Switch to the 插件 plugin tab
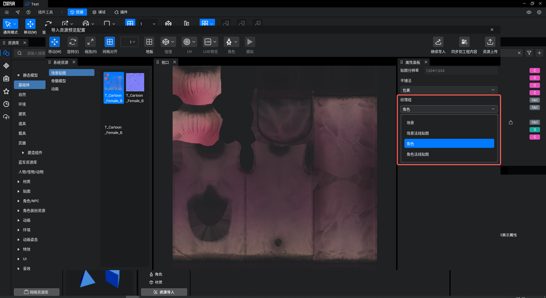 [121, 12]
